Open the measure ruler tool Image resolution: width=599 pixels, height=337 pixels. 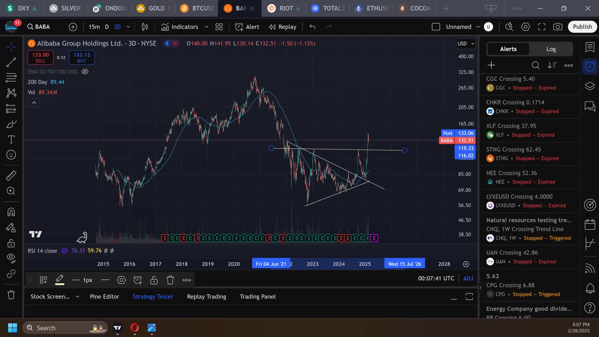(11, 176)
